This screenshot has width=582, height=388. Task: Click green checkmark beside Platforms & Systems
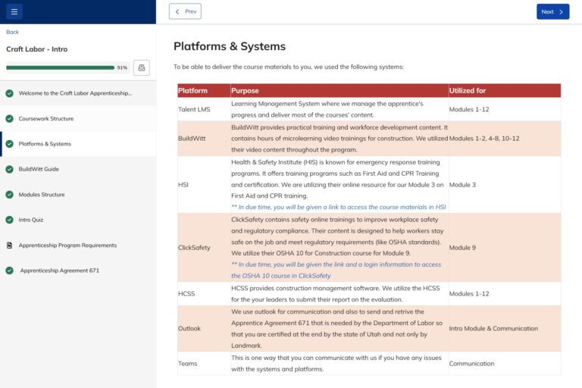point(10,144)
